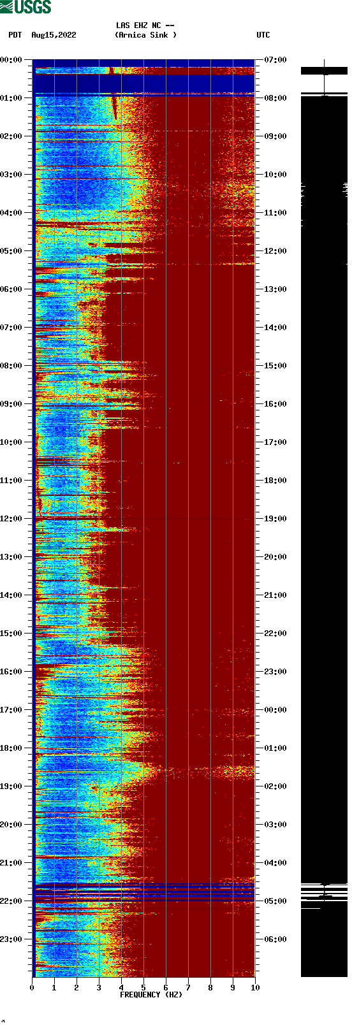Click the 17:00 UTC time label
Image resolution: width=352 pixels, height=1028 pixels.
click(x=275, y=442)
